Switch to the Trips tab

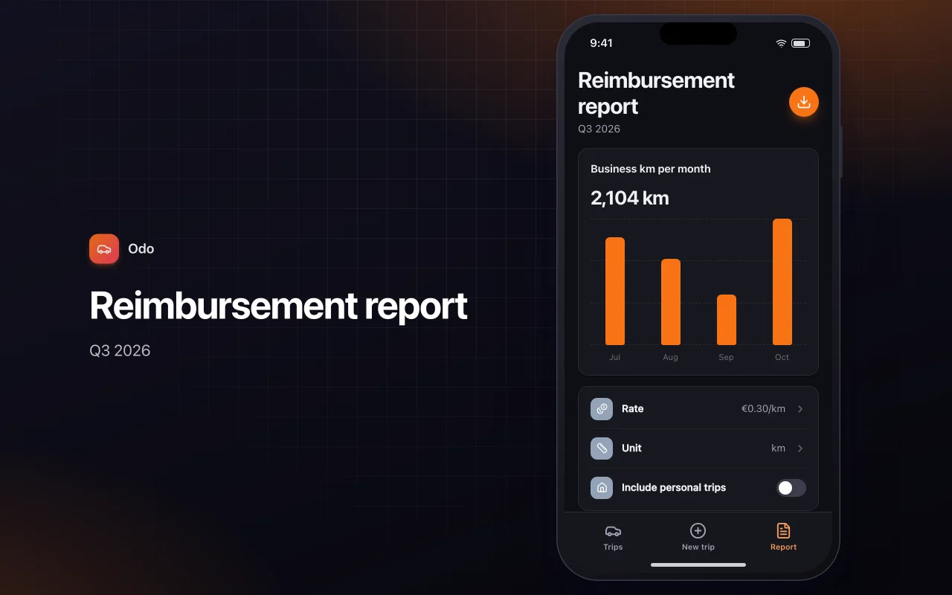(x=613, y=537)
